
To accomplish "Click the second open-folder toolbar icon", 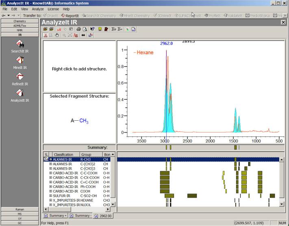I will click(x=52, y=29).
